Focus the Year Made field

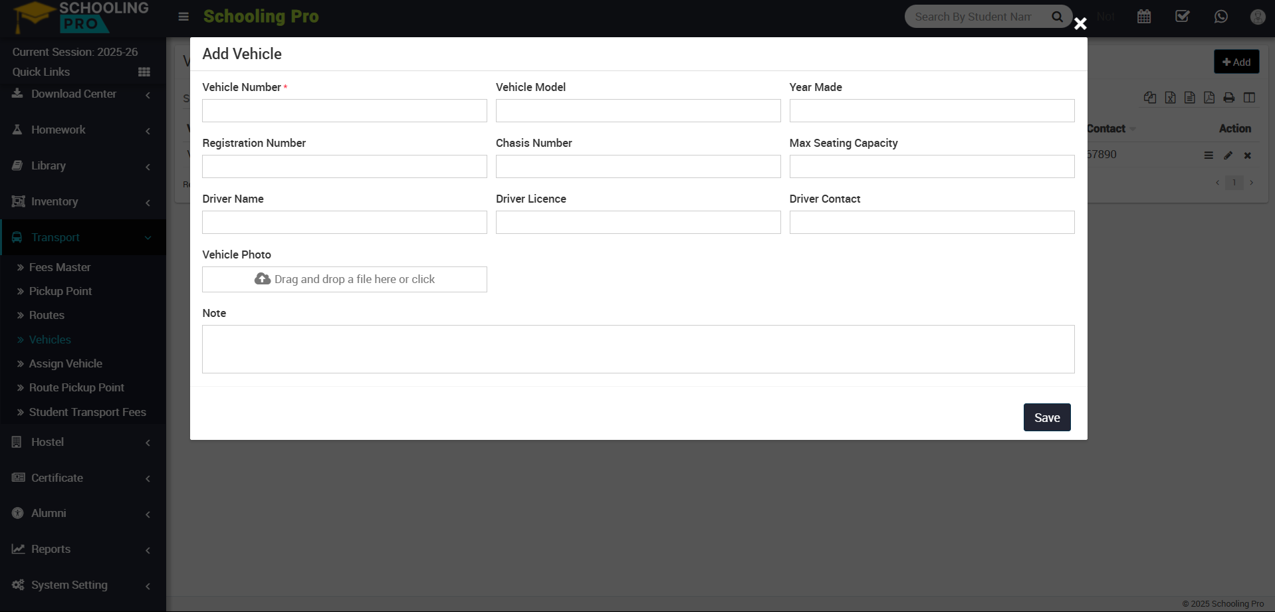tap(932, 111)
